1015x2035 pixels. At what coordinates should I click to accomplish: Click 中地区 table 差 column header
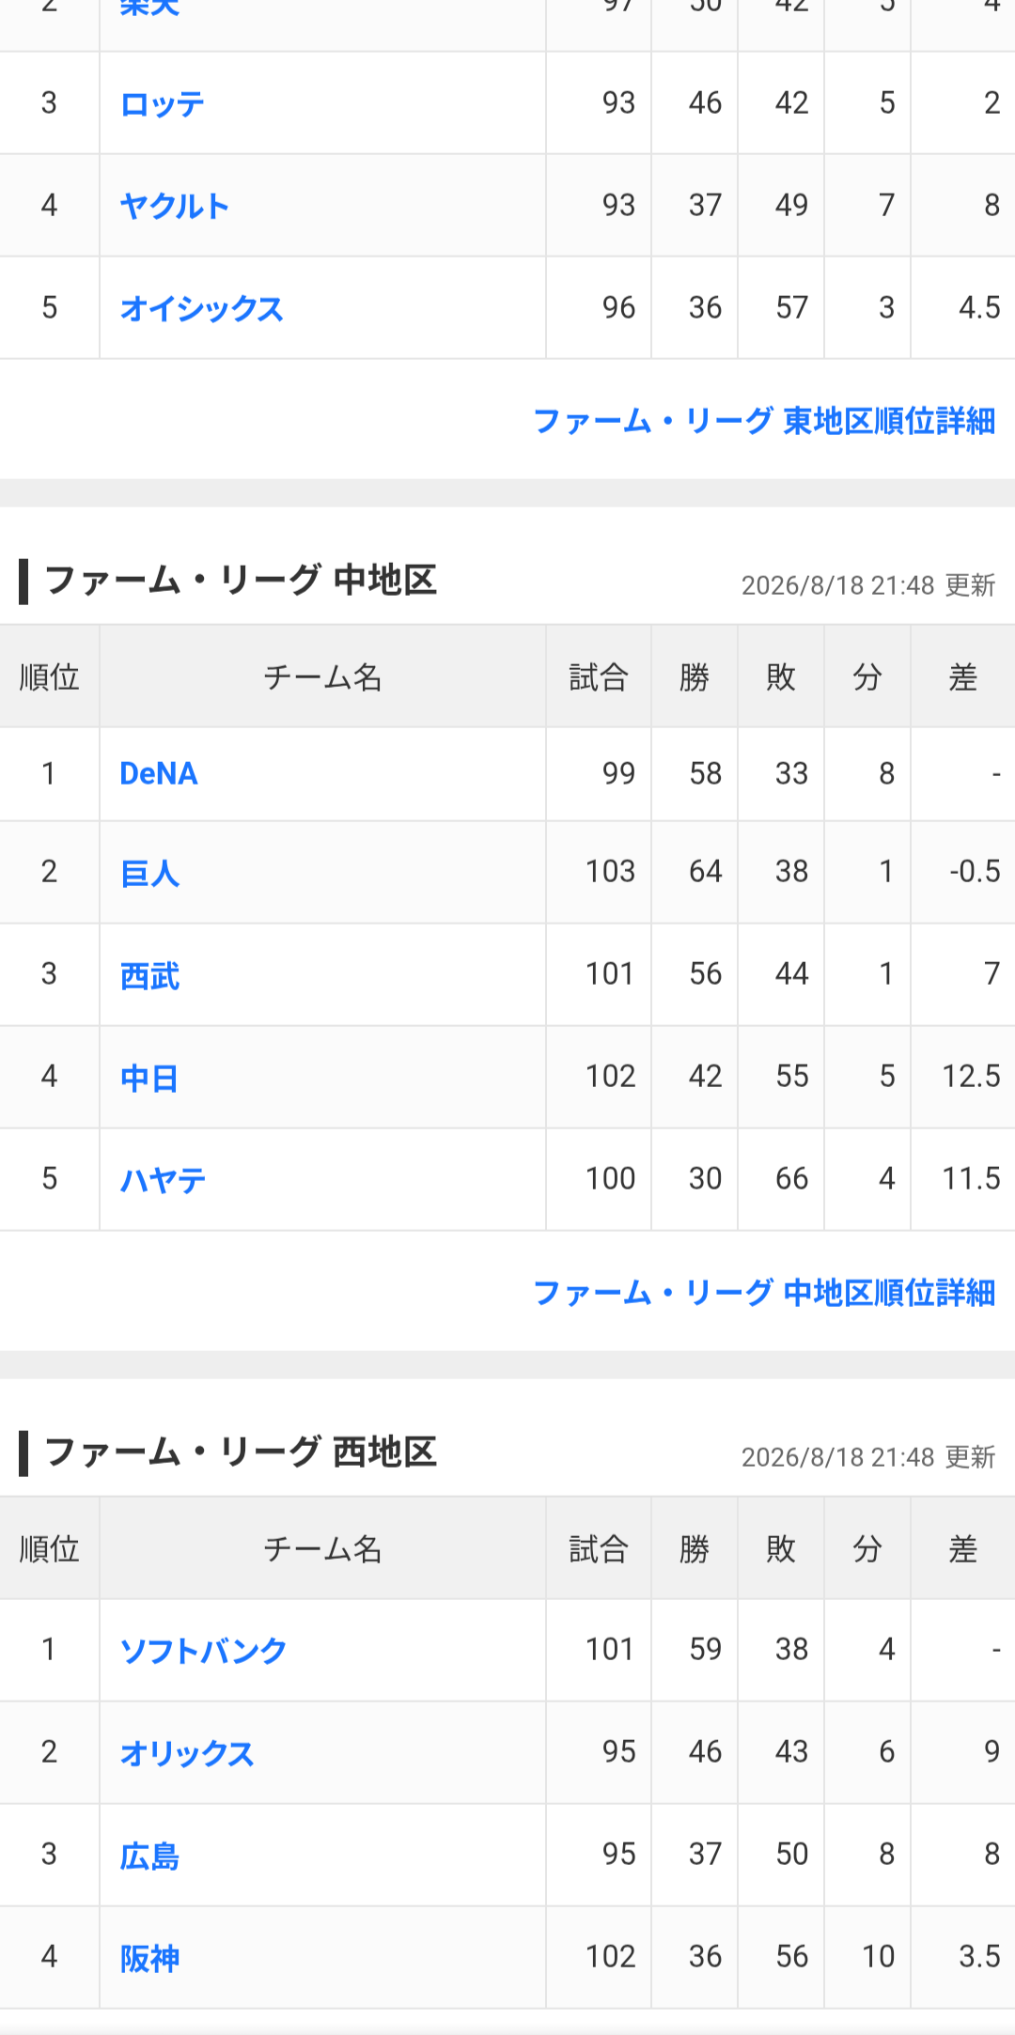tap(963, 676)
